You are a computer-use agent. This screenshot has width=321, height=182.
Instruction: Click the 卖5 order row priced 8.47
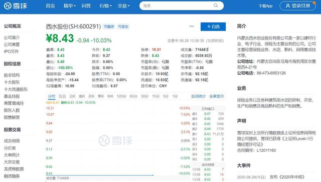[208, 113]
